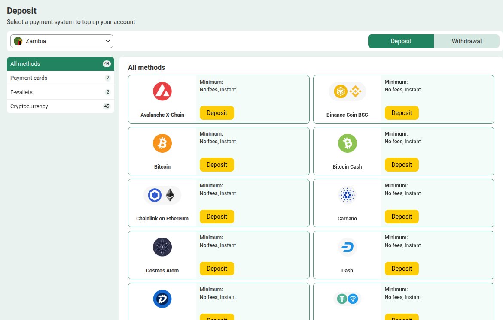Click the Binance Coin BSC name label
This screenshot has width=503, height=320.
(347, 115)
